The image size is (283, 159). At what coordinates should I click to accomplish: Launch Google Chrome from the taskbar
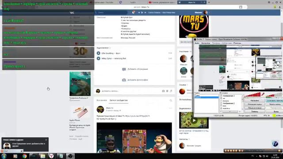tap(25, 156)
